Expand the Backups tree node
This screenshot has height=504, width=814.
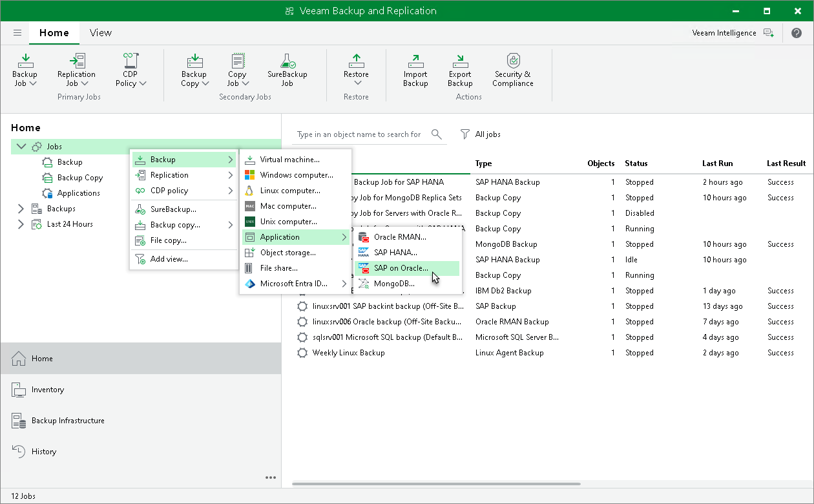point(21,209)
